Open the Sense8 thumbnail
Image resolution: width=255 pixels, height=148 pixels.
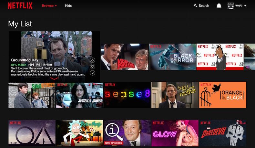pos(127,95)
